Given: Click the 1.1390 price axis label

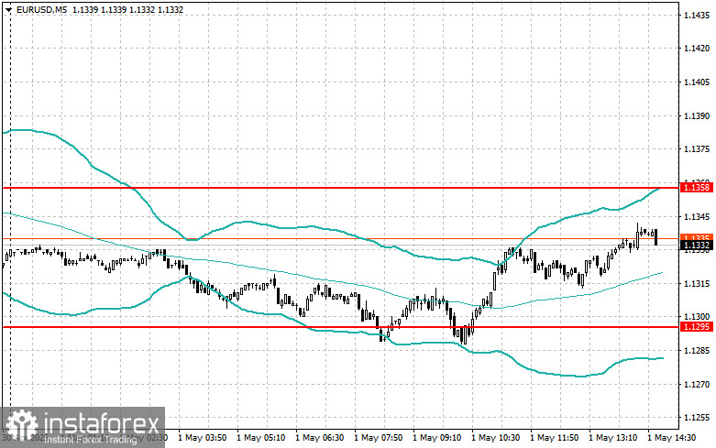Looking at the screenshot, I should click(x=697, y=115).
